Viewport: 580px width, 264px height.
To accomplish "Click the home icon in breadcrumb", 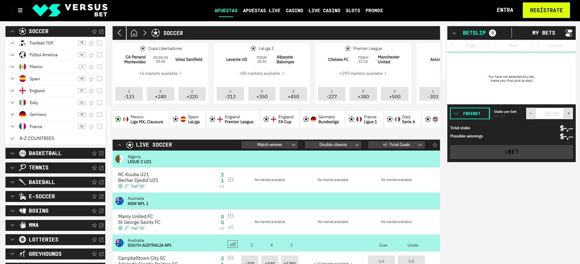I will pyautogui.click(x=134, y=33).
